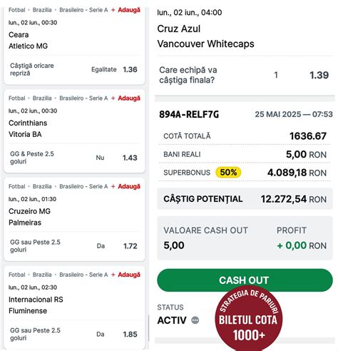Click the 1.39 odds for Cruz Azul final
This screenshot has width=338, height=351.
point(319,75)
